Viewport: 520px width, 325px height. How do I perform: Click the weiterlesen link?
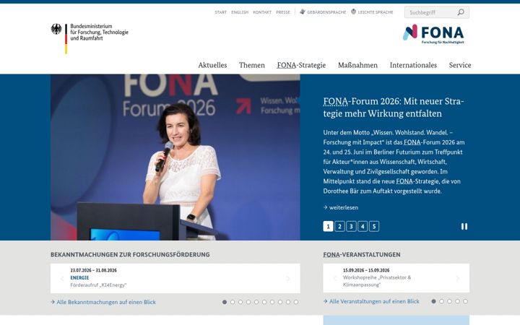pos(341,207)
